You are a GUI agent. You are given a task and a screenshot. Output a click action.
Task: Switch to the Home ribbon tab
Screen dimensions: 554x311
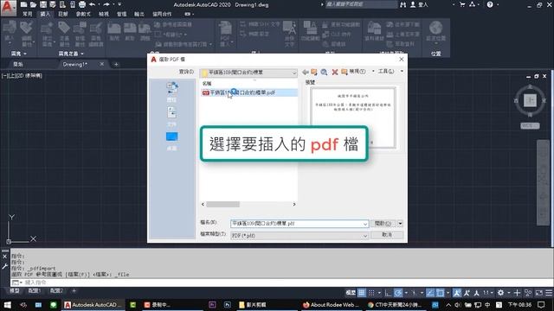tap(27, 14)
